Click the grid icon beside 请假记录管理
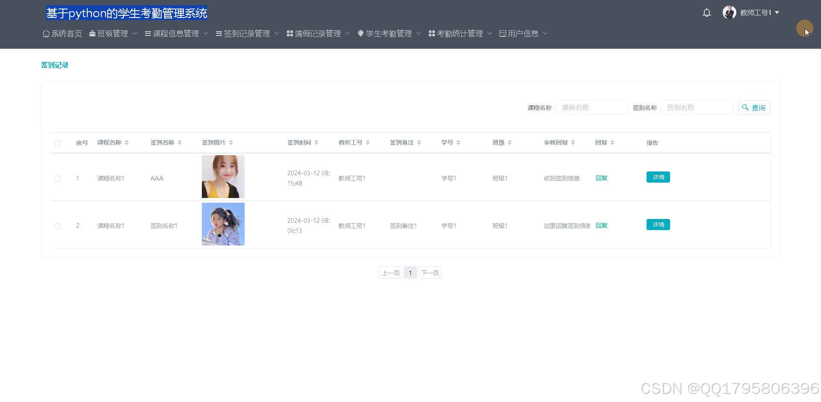Image resolution: width=821 pixels, height=402 pixels. pos(290,33)
